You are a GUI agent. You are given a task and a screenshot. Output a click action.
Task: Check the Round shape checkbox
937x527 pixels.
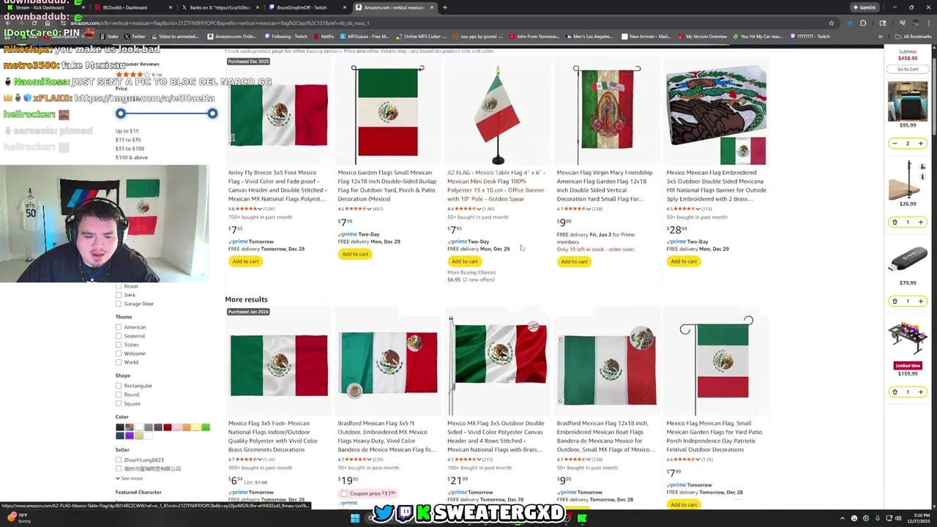click(x=119, y=395)
